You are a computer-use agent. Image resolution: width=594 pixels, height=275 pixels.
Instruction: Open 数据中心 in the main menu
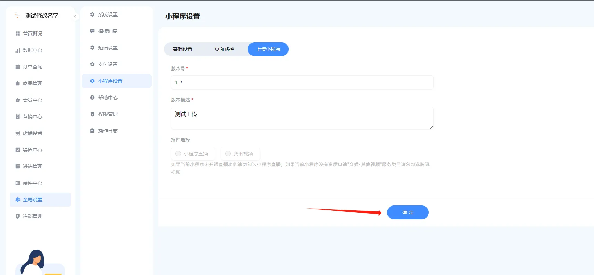click(40, 50)
